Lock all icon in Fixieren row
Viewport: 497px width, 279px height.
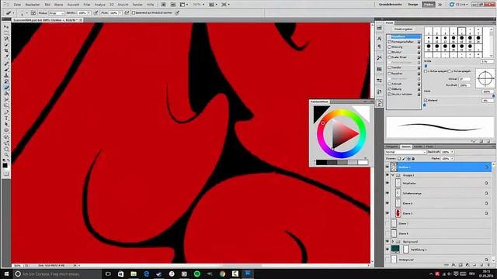pyautogui.click(x=413, y=158)
